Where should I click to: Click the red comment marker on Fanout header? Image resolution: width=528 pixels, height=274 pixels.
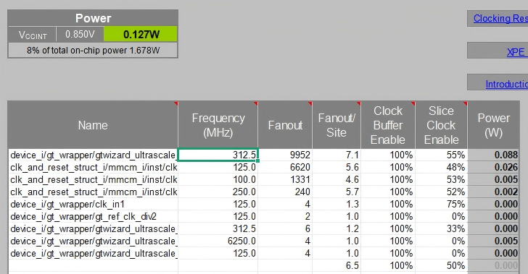pyautogui.click(x=310, y=104)
